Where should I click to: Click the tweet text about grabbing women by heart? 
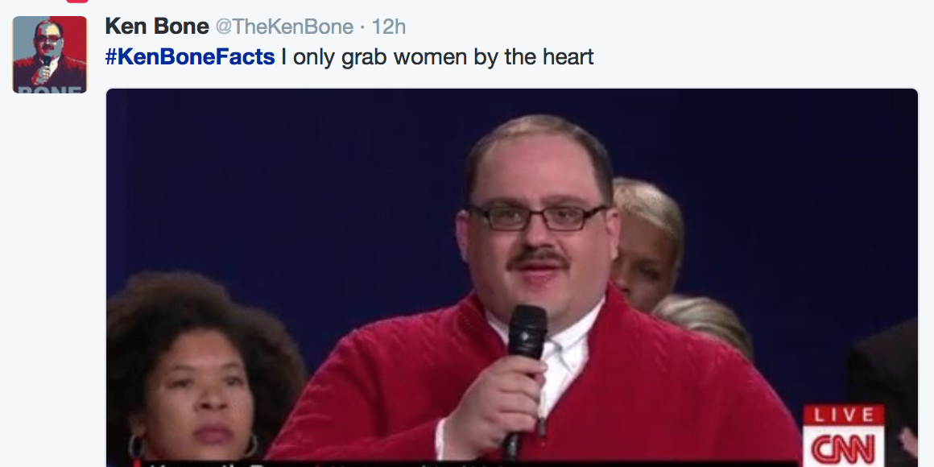tap(437, 57)
